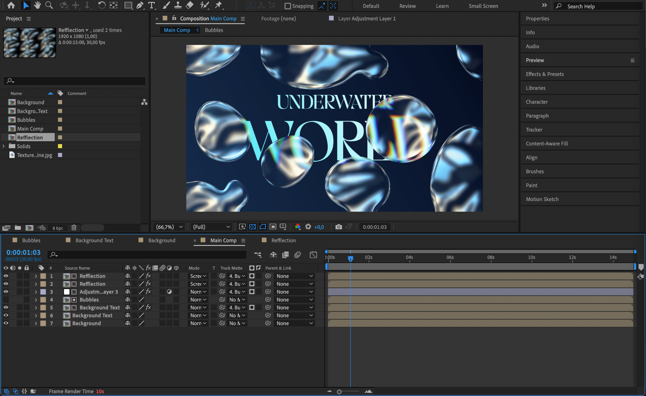Click the Bubbles breadcrumb in composition viewer

point(214,30)
